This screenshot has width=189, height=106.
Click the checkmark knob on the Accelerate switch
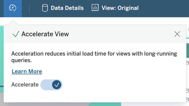[x=57, y=85]
